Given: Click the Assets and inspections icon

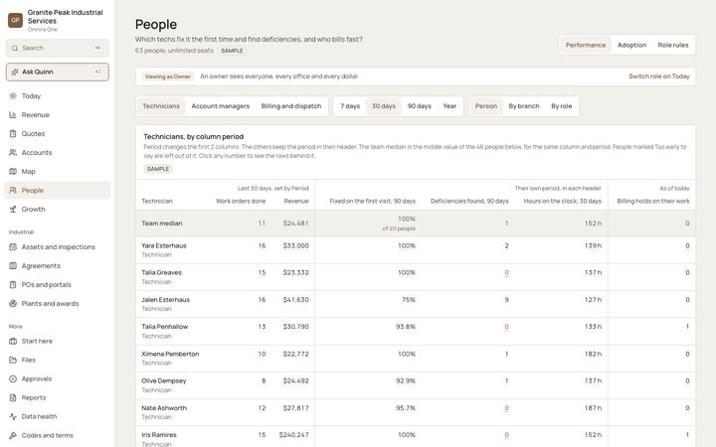Looking at the screenshot, I should click(x=13, y=246).
